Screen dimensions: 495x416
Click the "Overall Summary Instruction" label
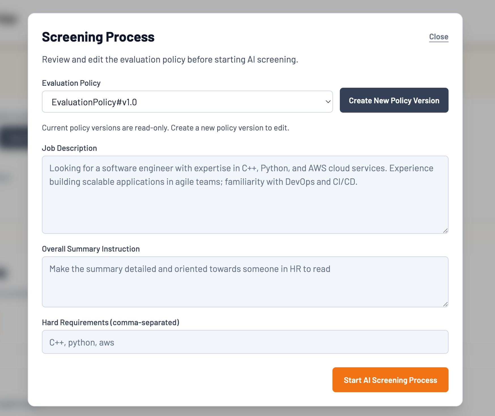click(x=91, y=249)
